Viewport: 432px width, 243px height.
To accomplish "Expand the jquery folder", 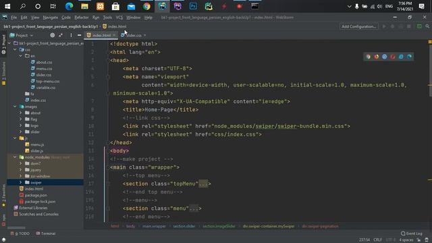I will click(x=21, y=169).
